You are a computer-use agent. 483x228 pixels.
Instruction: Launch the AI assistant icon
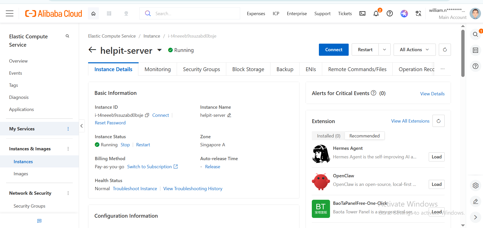point(404,13)
